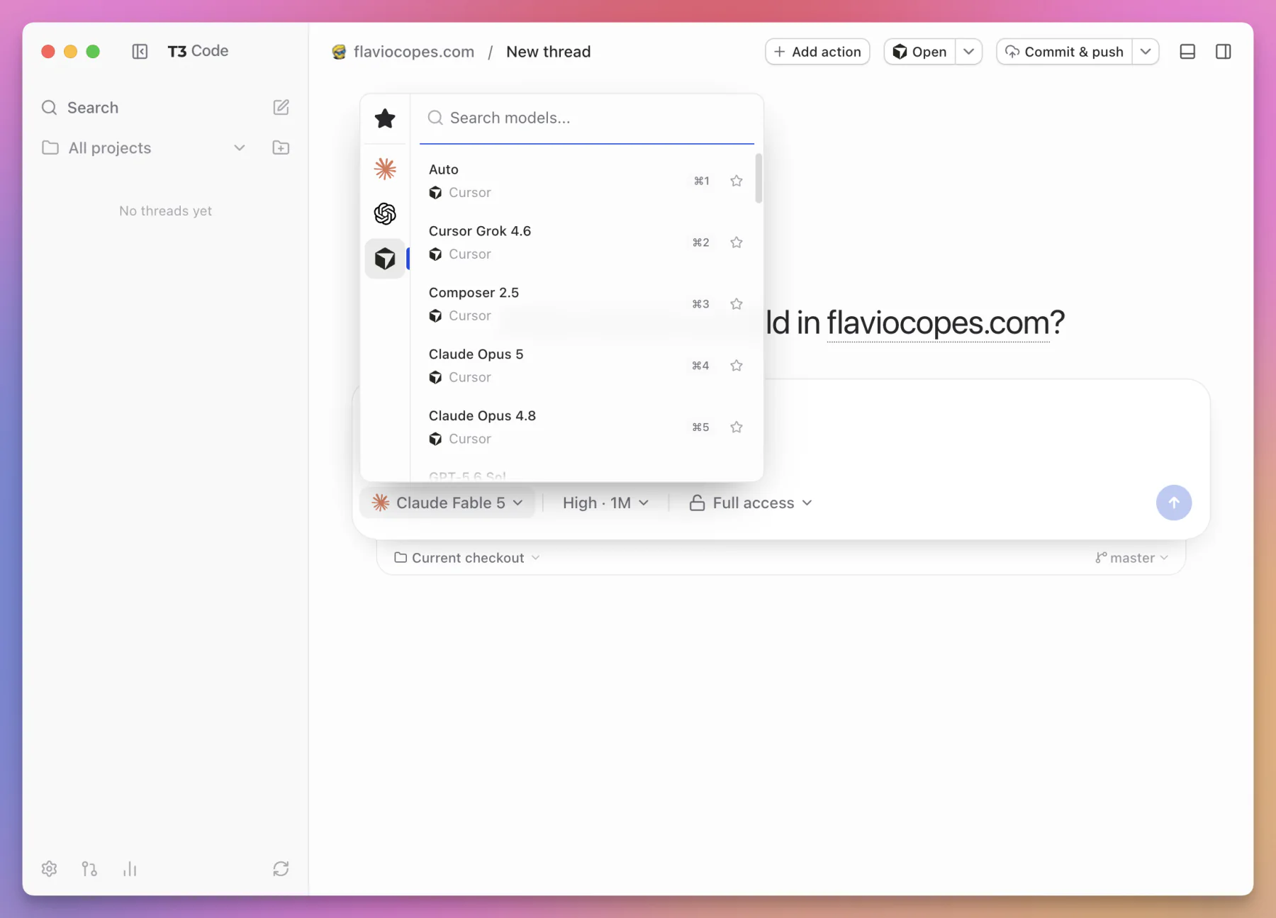Viewport: 1276px width, 918px height.
Task: Favorite the Composer 2.5 star
Action: [737, 304]
